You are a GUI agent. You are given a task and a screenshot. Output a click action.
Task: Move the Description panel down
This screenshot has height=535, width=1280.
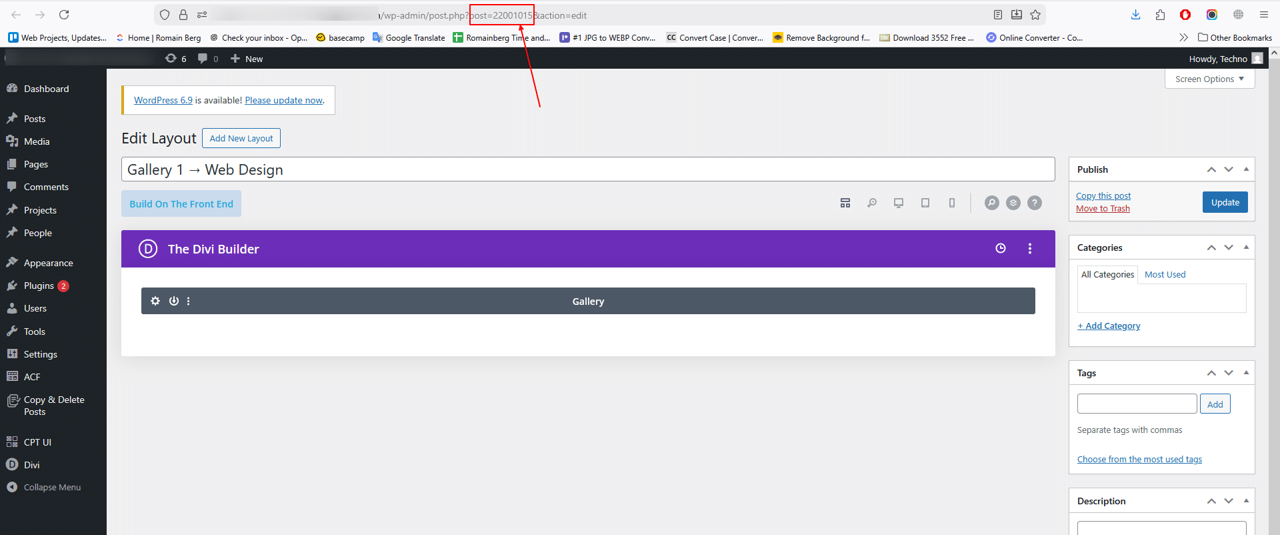pos(1229,501)
